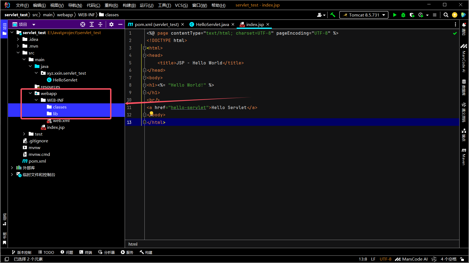Expand all nodes in project tree
Viewport: 469px width, 263px height.
92,24
